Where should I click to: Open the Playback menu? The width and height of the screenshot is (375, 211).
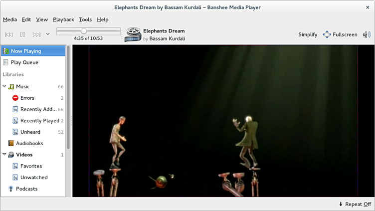[x=63, y=19]
